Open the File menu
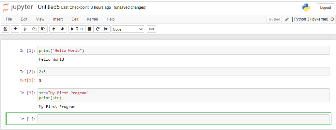This screenshot has height=130, width=336. [x=9, y=19]
